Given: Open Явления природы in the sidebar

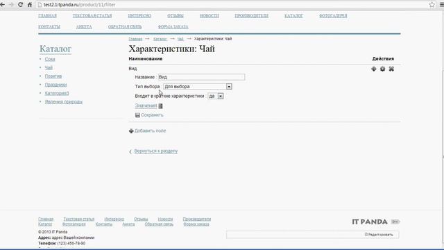Looking at the screenshot, I should (63, 102).
